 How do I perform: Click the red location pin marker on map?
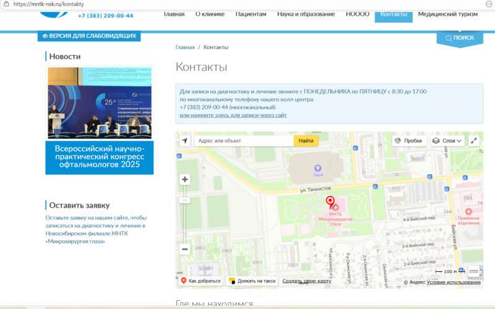click(x=330, y=203)
